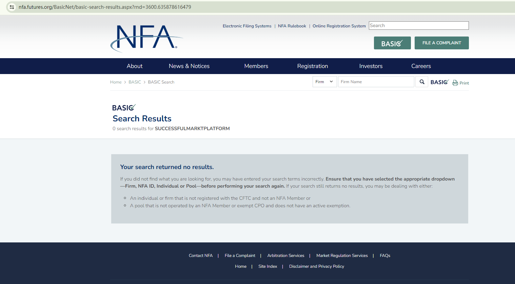Focus the Firm Name input field
The width and height of the screenshot is (515, 284).
click(376, 82)
